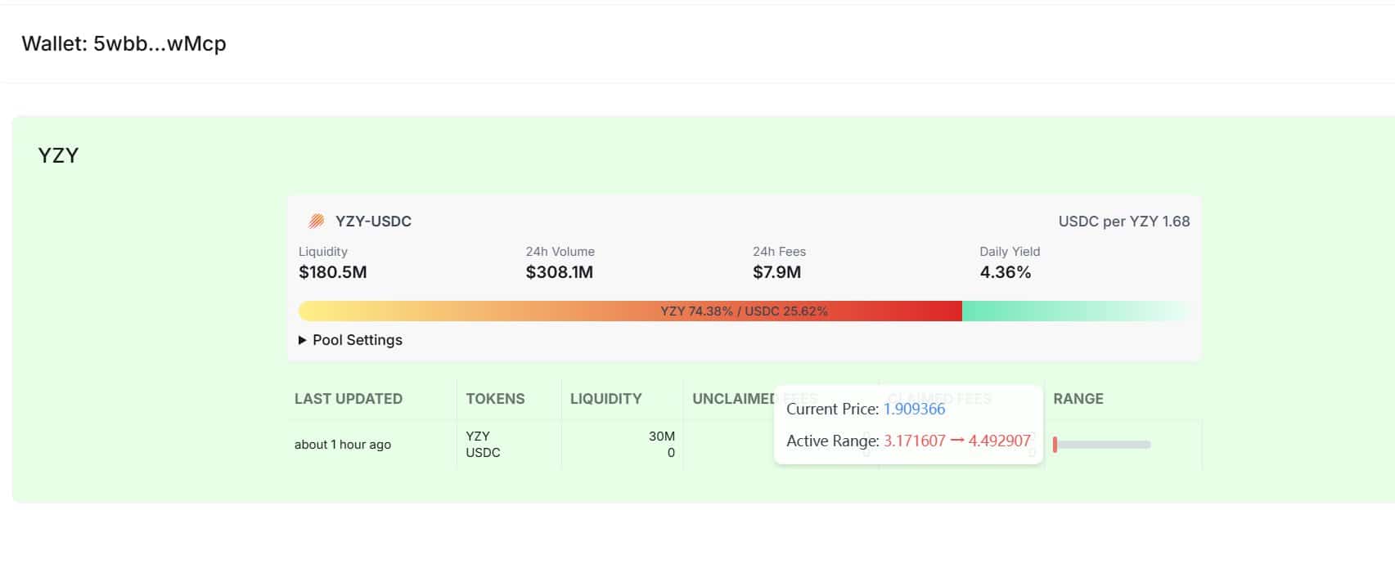The image size is (1395, 564).
Task: Click the Daily Yield 4.36% value
Action: point(1005,272)
